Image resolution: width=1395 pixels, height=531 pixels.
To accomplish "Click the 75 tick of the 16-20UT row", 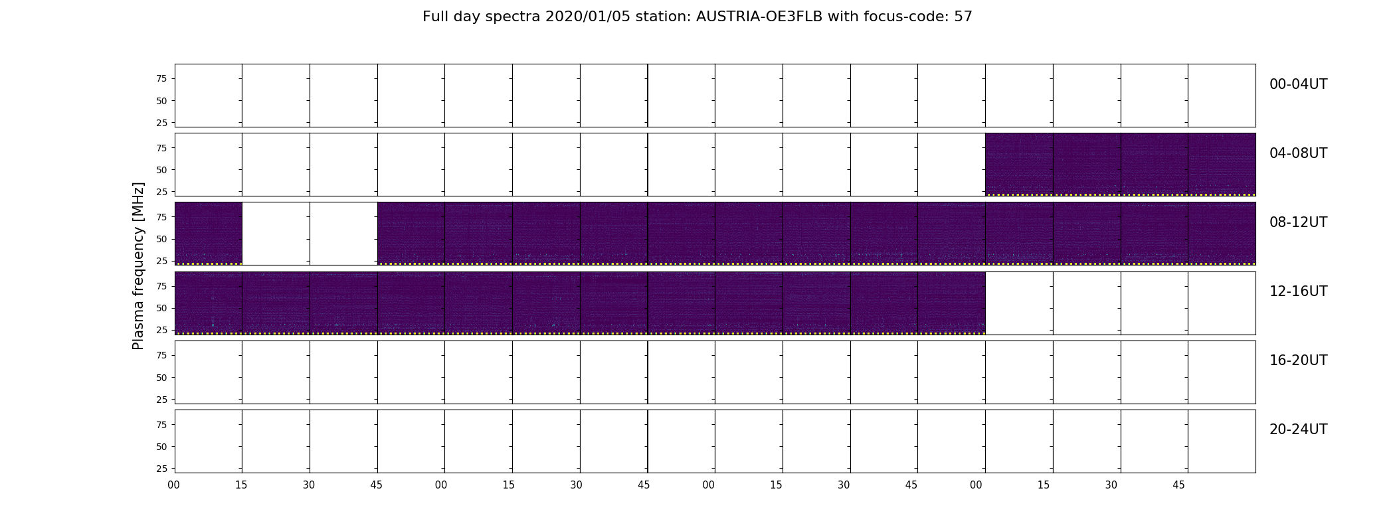I will click(x=161, y=356).
